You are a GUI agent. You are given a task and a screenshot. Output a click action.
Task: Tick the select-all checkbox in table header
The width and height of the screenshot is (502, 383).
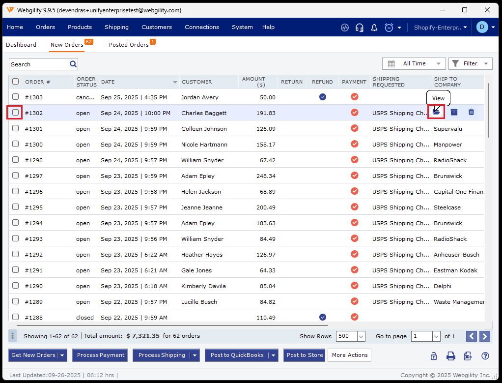[x=16, y=82]
